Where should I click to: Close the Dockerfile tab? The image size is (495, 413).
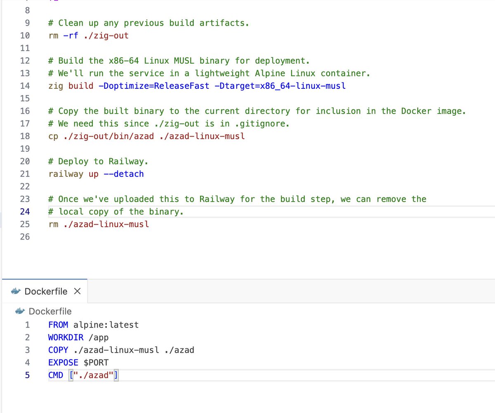tap(77, 291)
